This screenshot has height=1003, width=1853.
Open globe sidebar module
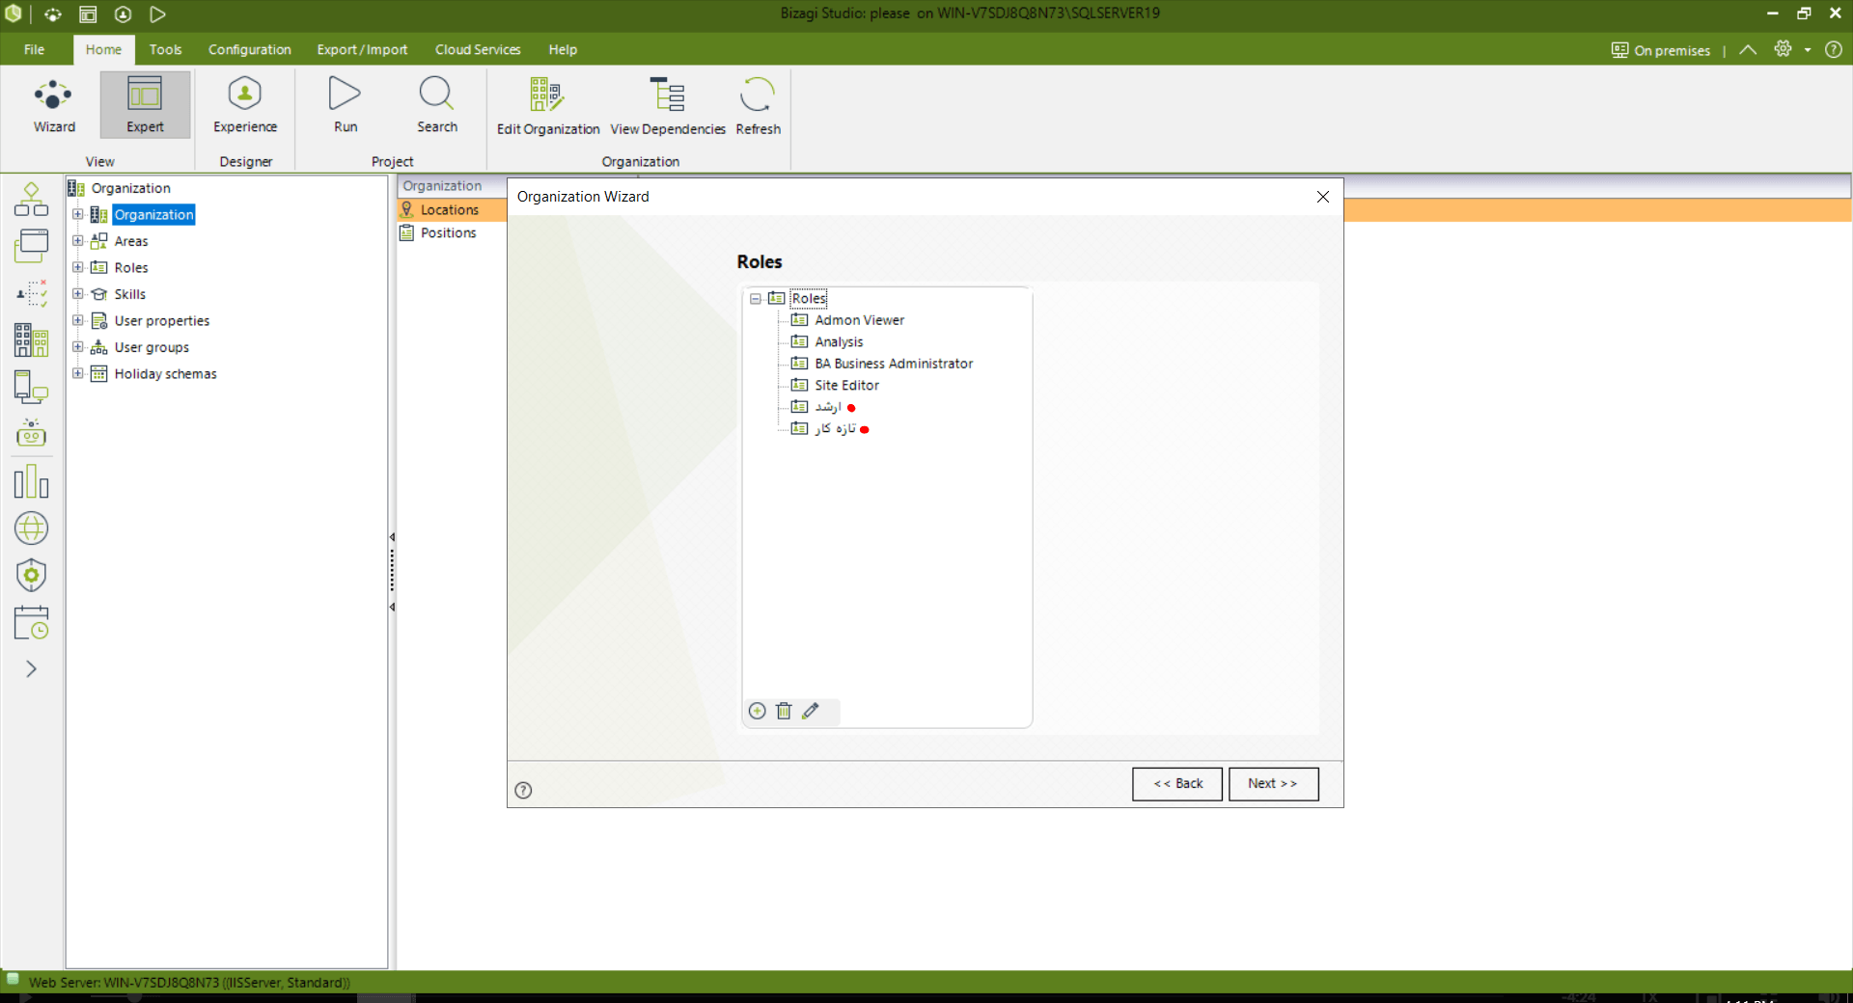(x=31, y=529)
